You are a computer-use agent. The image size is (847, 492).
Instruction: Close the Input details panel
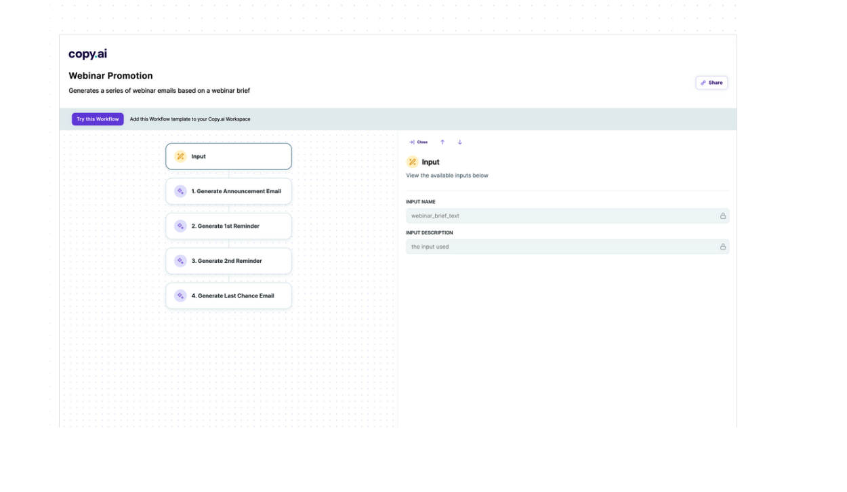click(418, 142)
